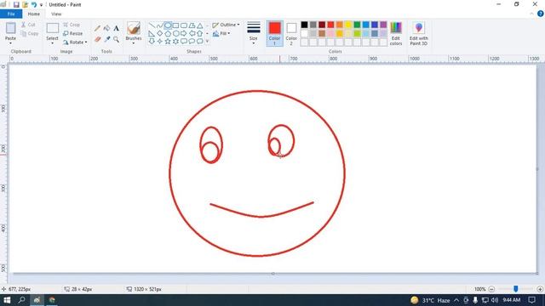The width and height of the screenshot is (545, 306).
Task: Collapse the ribbon with the chevron
Action: (531, 14)
